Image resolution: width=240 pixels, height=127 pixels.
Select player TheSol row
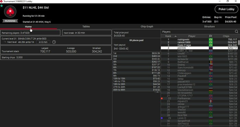[x=199, y=110]
